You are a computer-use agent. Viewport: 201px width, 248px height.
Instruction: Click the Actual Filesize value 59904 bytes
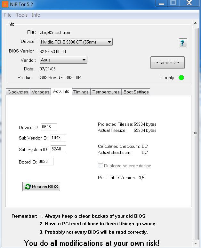coord(145,130)
